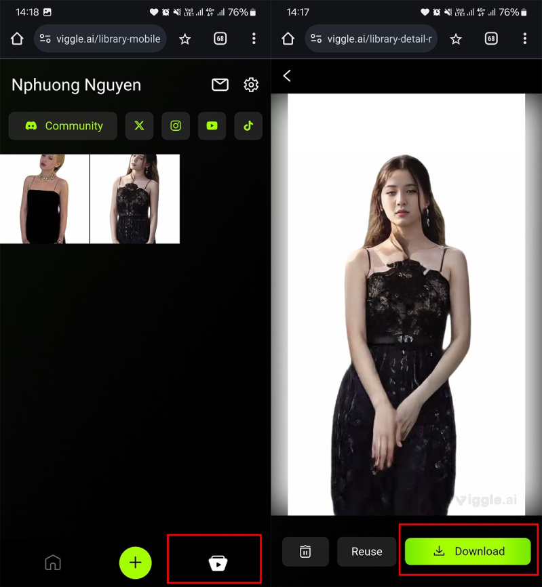Open the Discord Community button
Viewport: 542px width, 587px height.
(x=63, y=126)
